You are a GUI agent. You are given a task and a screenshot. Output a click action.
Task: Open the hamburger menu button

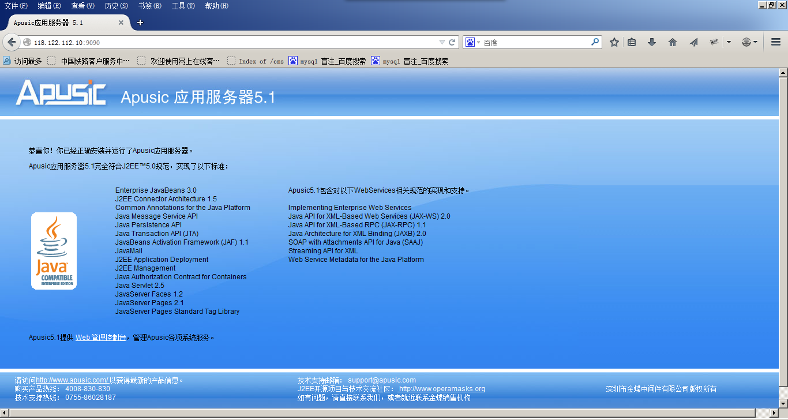(x=775, y=42)
